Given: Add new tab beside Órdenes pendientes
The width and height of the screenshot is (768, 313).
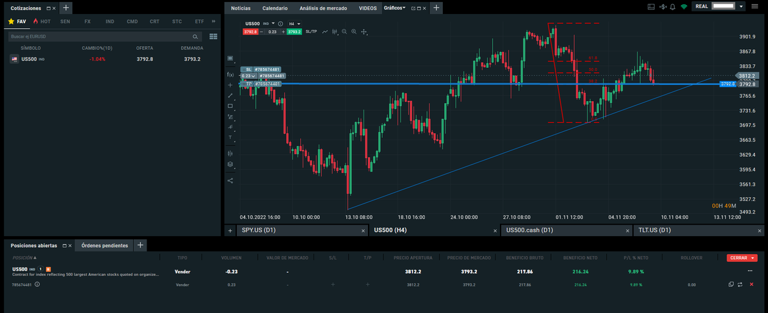Looking at the screenshot, I should tap(141, 245).
